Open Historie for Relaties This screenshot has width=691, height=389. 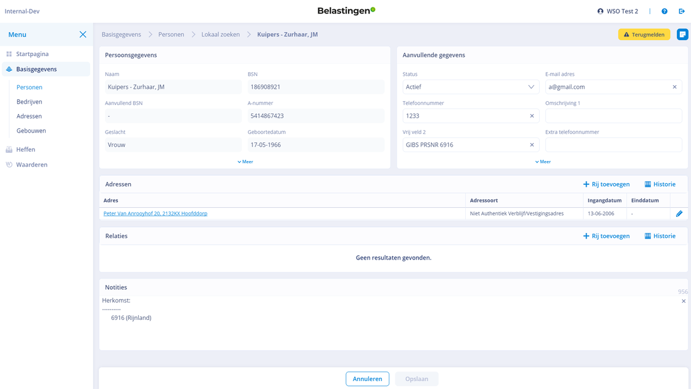[660, 236]
